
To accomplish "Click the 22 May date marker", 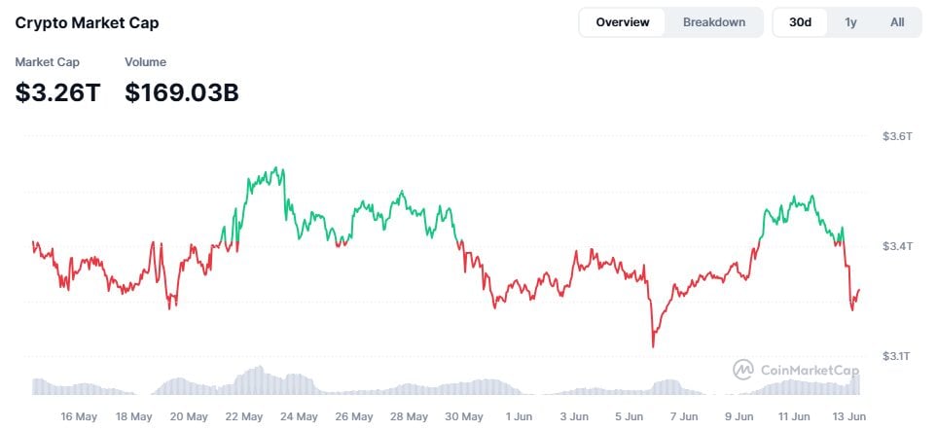I will 244,416.
